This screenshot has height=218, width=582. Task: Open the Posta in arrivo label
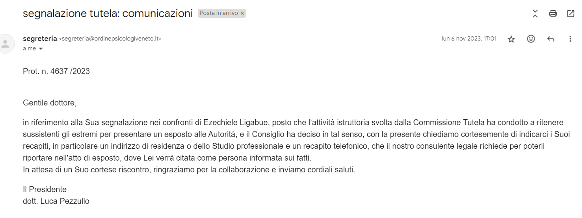[x=218, y=13]
